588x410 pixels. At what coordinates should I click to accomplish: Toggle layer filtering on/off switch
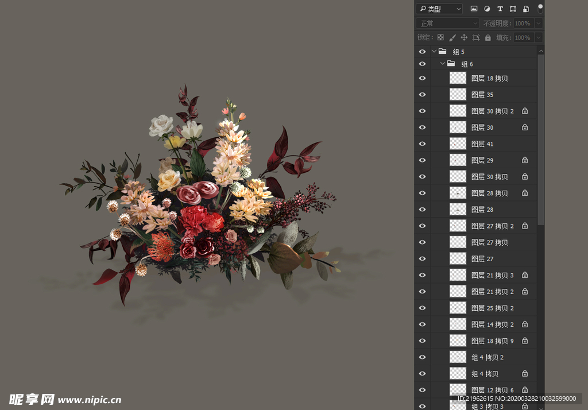pos(540,8)
